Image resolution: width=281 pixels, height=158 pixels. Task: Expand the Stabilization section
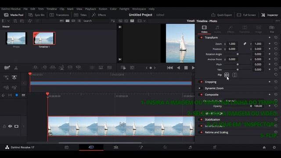click(x=213, y=119)
